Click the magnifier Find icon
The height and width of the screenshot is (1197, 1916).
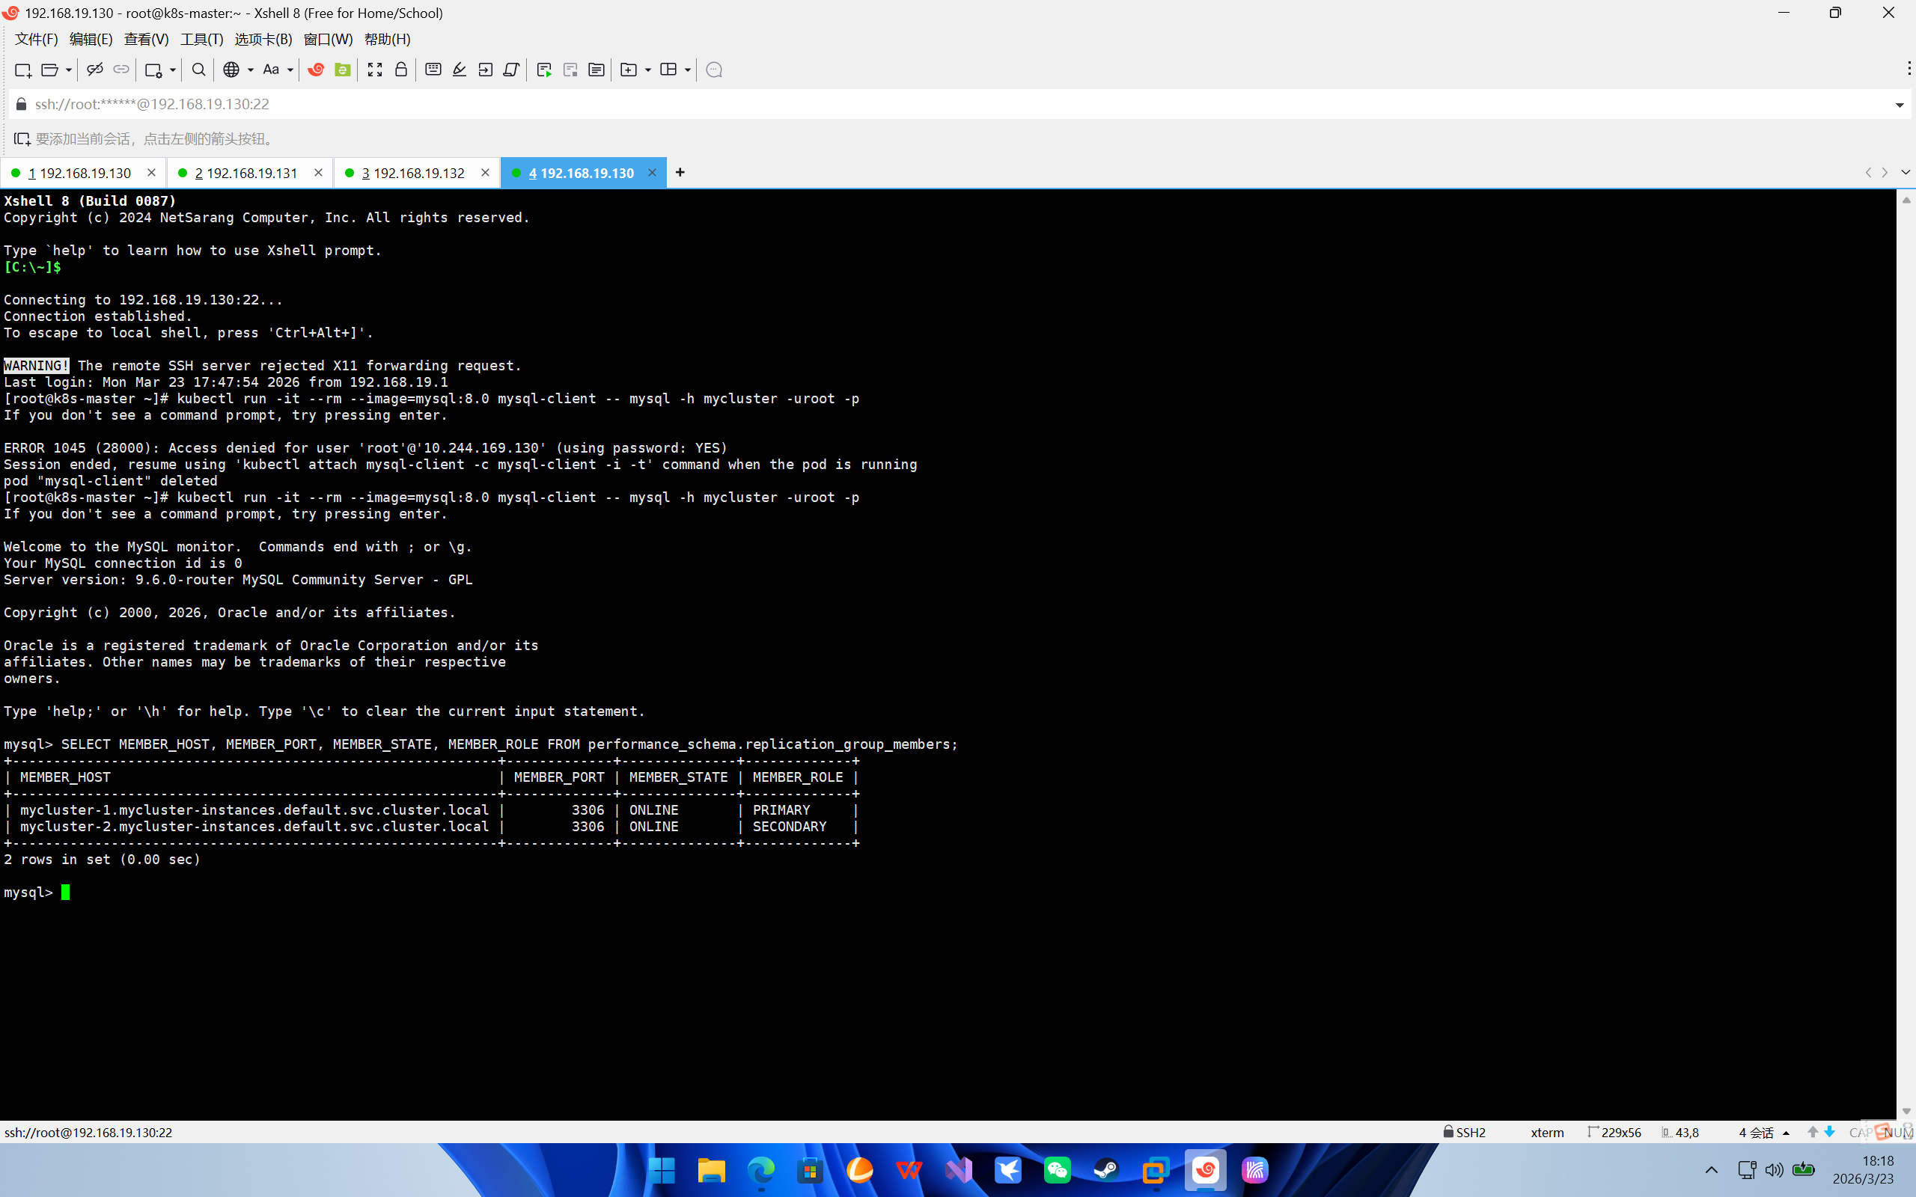pyautogui.click(x=199, y=70)
